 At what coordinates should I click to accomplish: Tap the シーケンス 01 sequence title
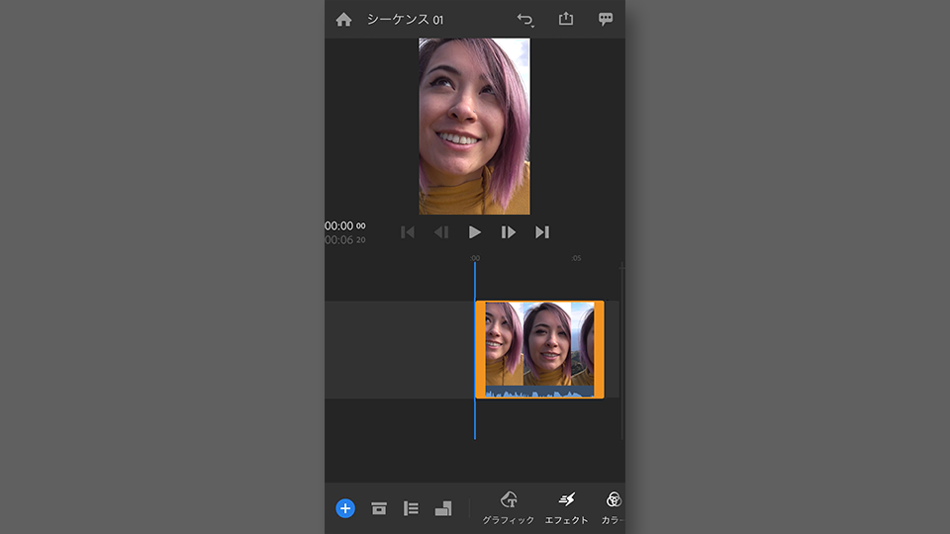coord(405,20)
